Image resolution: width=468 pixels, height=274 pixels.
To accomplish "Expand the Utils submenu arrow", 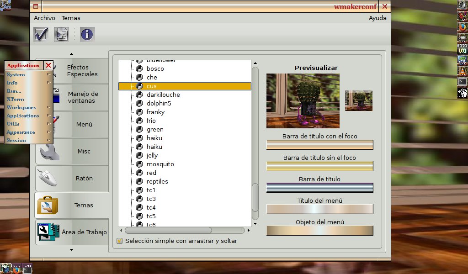I will coord(48,123).
